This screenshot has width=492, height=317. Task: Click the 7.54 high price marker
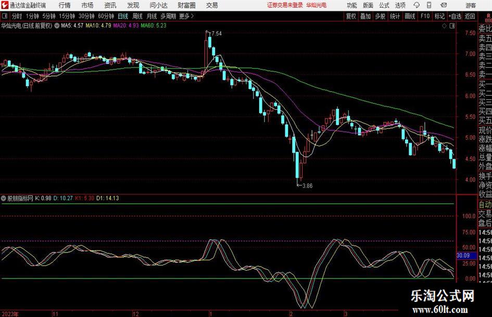pyautogui.click(x=217, y=34)
